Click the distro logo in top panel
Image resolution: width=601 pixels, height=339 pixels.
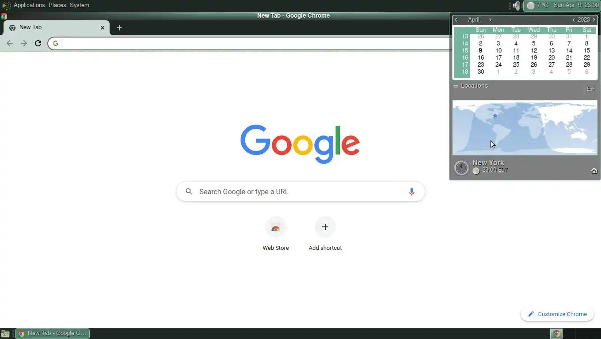(6, 5)
